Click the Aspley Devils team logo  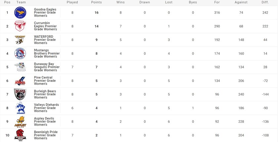[20, 121]
